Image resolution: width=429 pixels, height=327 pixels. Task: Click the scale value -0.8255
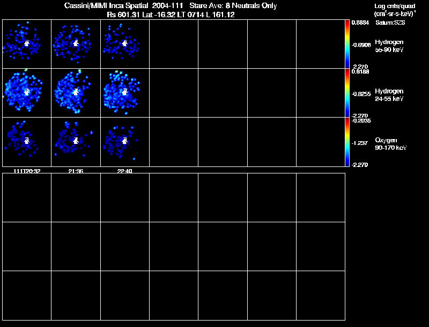coord(361,94)
